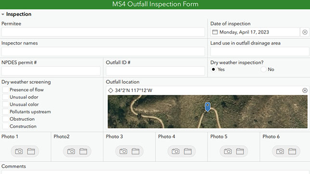Open camera for Photo 4
This screenshot has width=310, height=174.
(x=176, y=151)
